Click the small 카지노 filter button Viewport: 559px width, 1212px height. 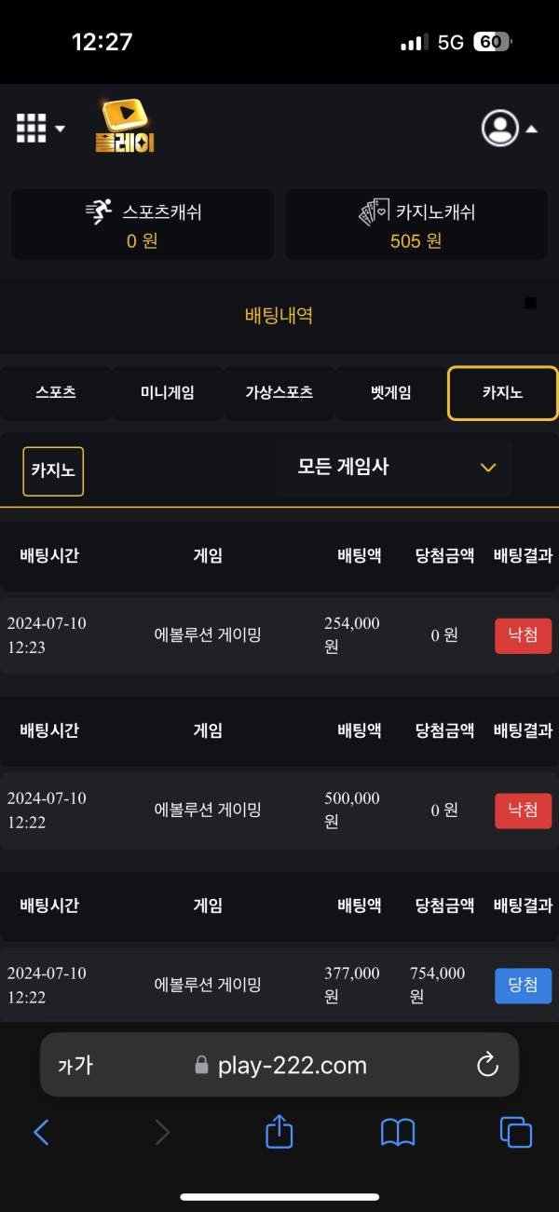point(53,470)
